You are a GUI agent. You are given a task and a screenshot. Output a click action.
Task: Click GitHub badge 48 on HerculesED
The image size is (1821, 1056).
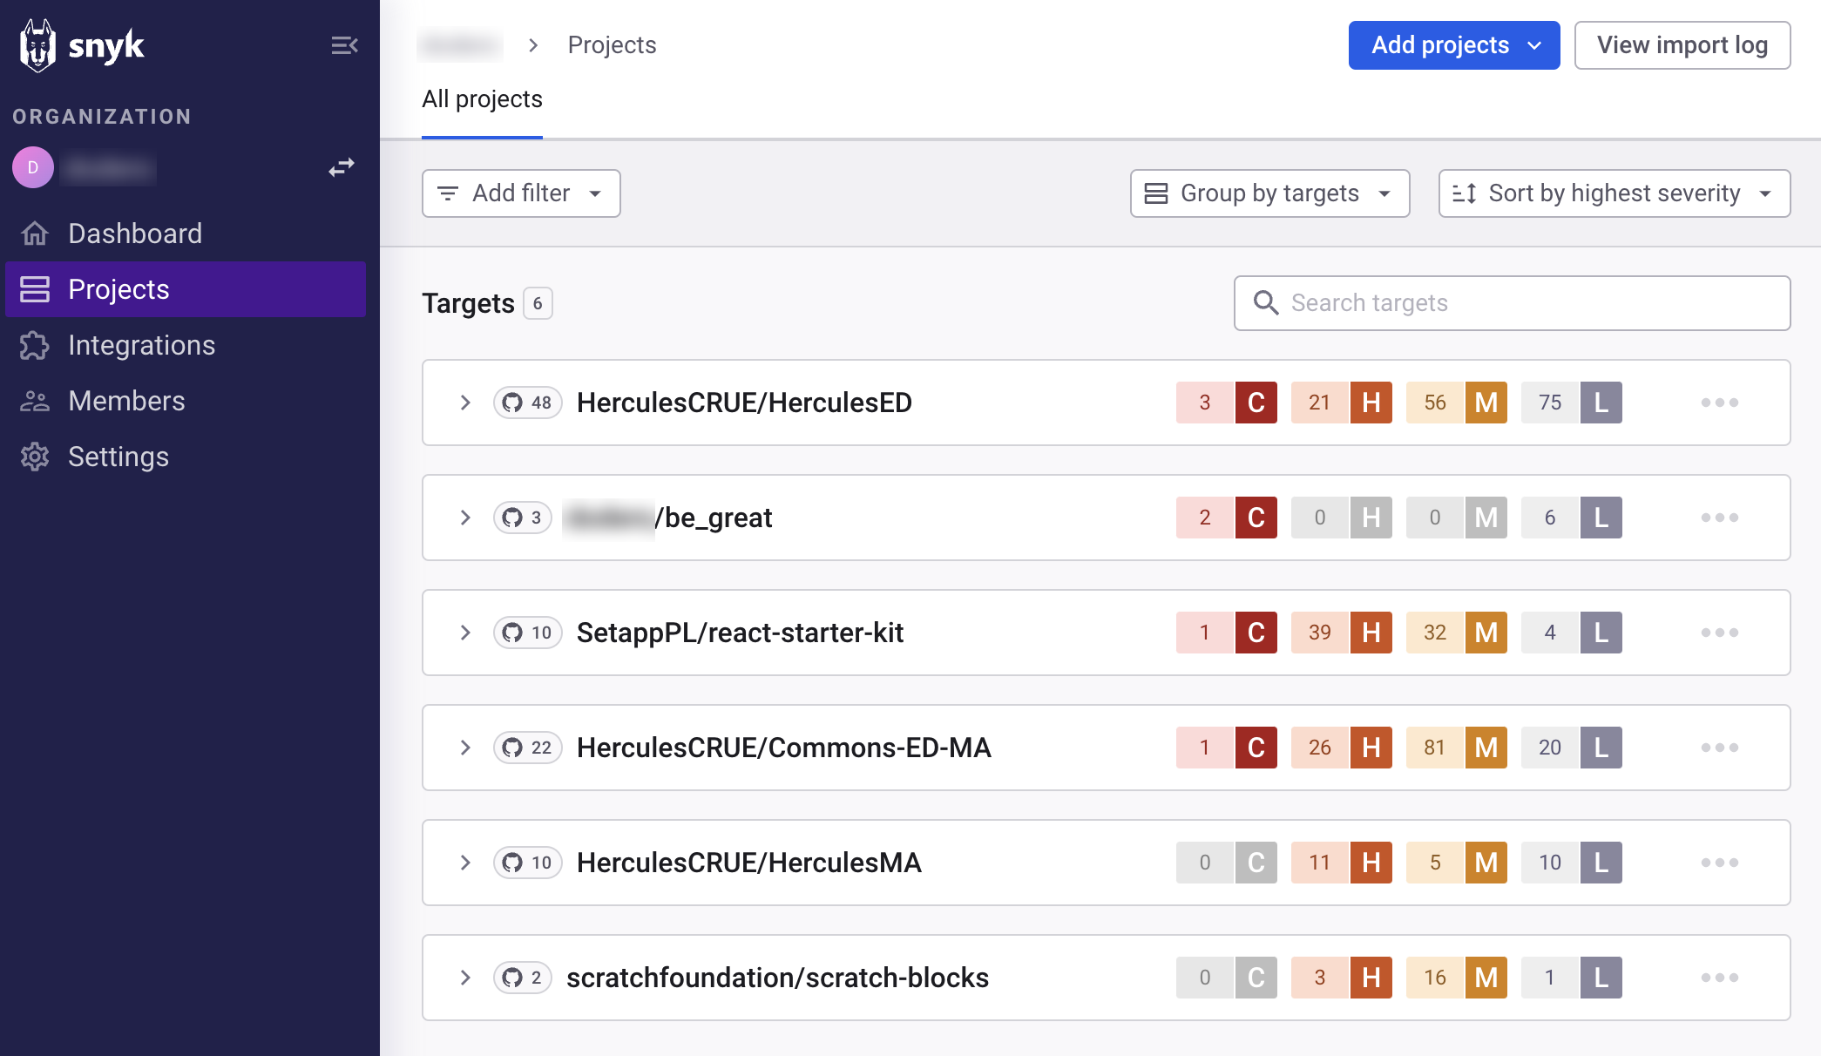click(x=528, y=403)
